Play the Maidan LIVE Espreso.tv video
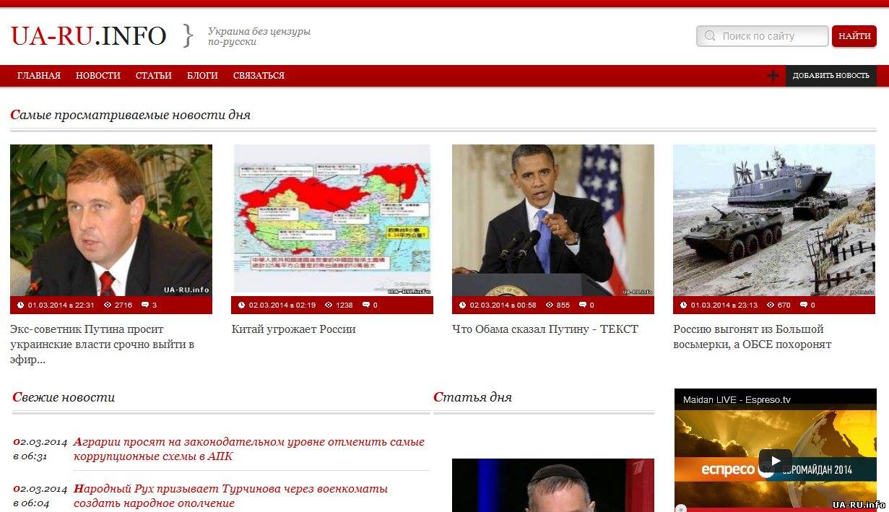The image size is (889, 512). pos(775,461)
